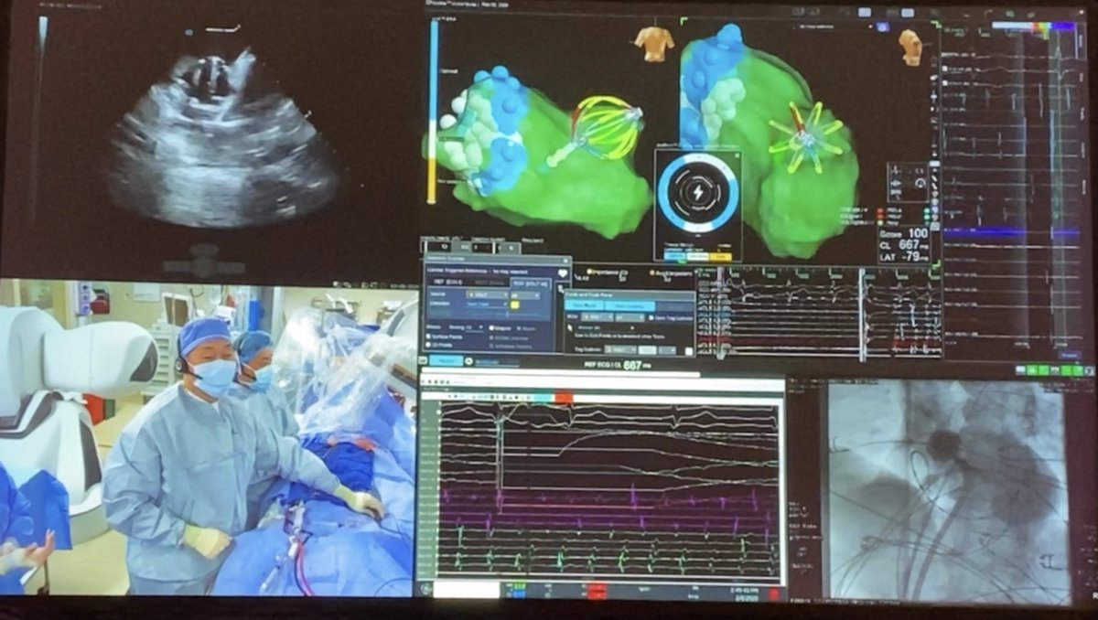This screenshot has height=620, width=1098.
Task: Click the blue button at the bottom of the right EGM panel
Action: click(x=1068, y=355)
